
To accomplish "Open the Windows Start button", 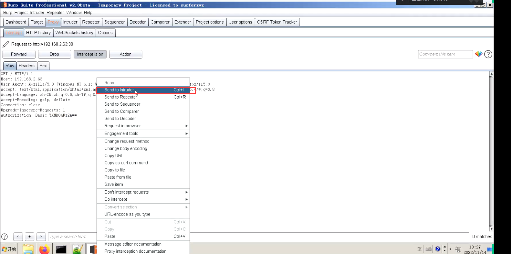I will (x=9, y=249).
